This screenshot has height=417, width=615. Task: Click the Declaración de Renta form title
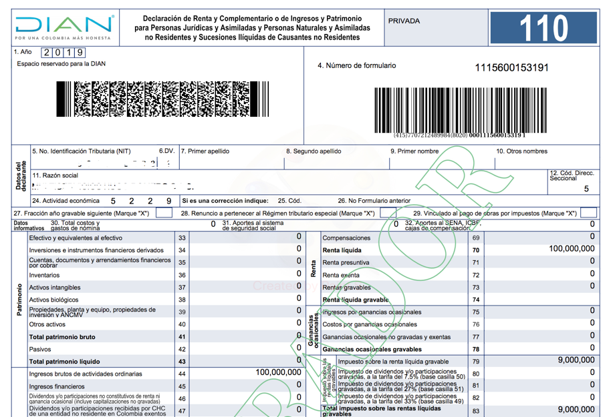[x=252, y=28]
